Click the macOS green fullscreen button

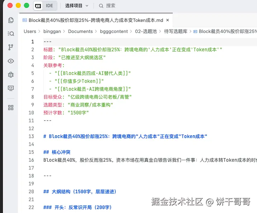(27, 5)
